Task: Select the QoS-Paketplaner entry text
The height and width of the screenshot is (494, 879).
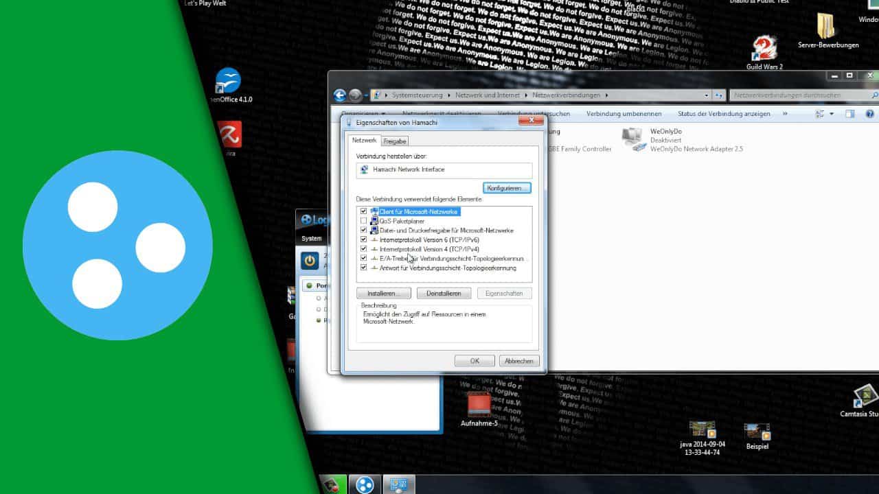Action: (x=402, y=221)
